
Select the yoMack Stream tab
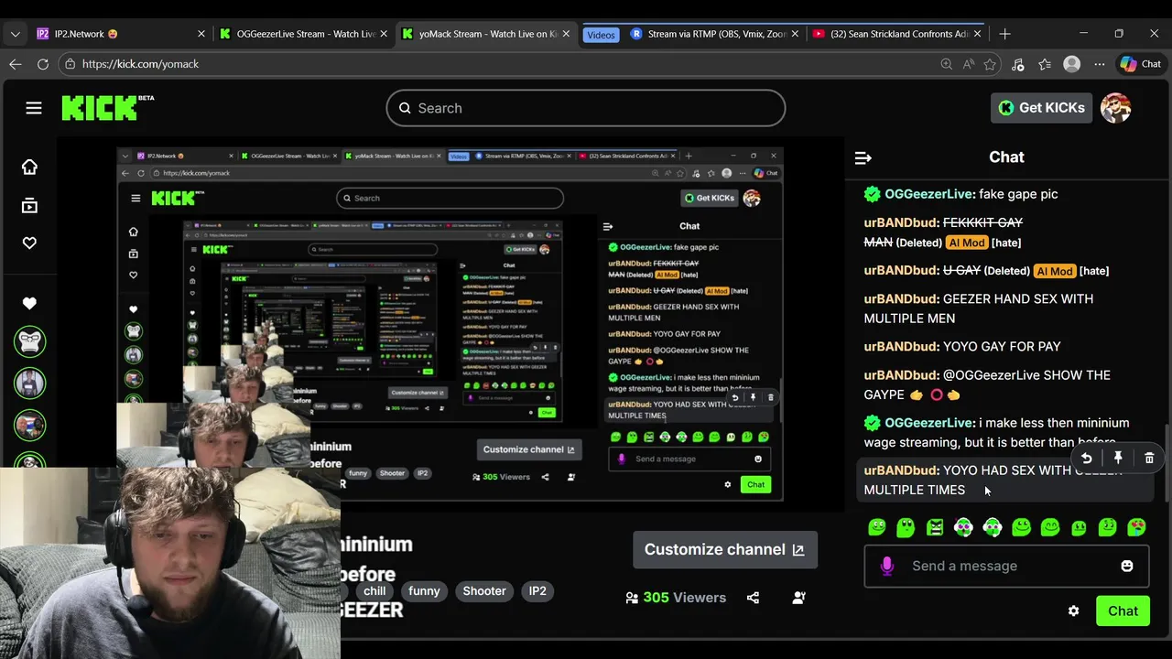487,34
